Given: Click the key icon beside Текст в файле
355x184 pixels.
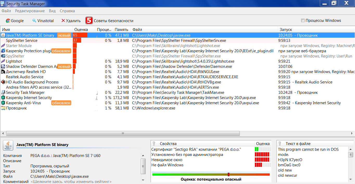Looking at the screenshot, I should [280, 143].
